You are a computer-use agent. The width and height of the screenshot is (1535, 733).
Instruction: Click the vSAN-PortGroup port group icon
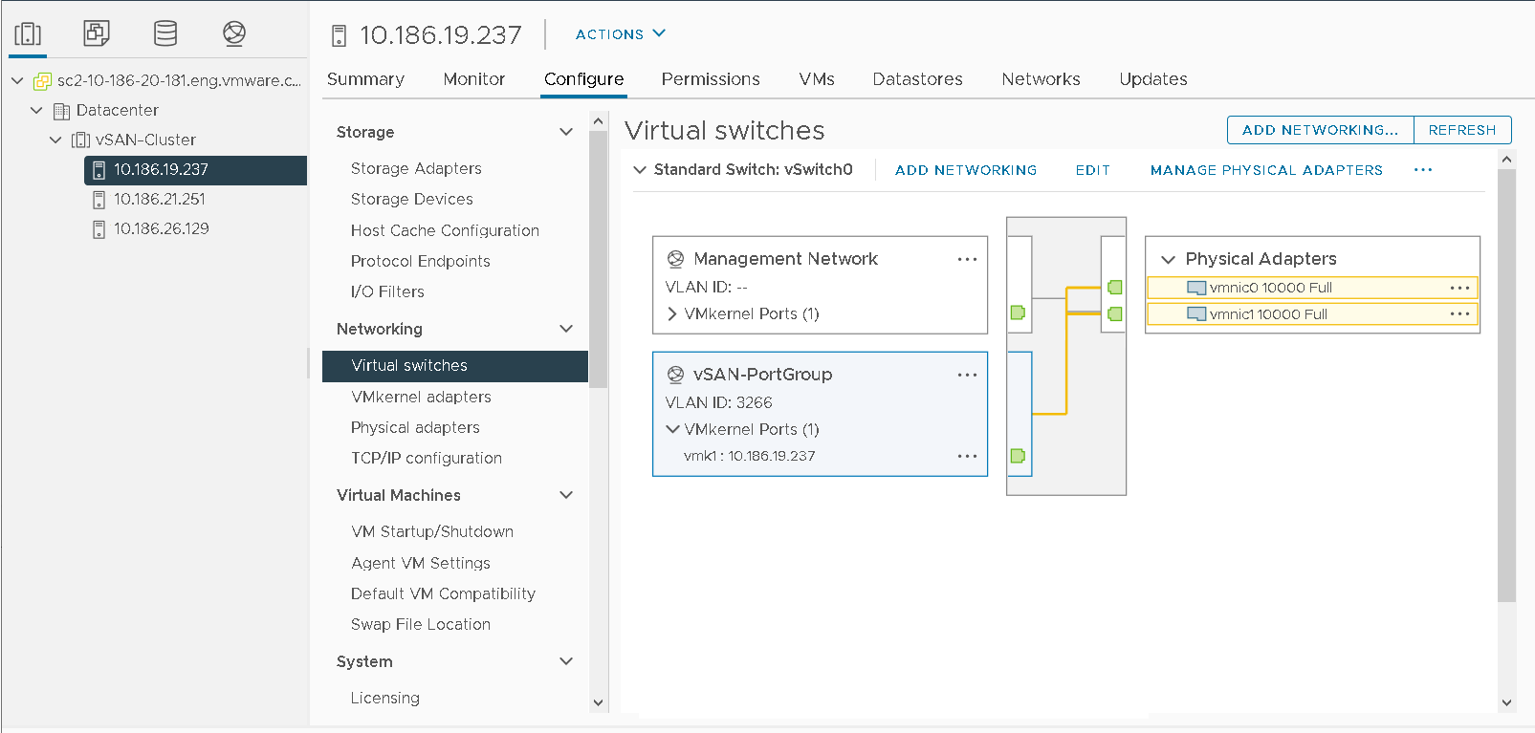tap(675, 375)
